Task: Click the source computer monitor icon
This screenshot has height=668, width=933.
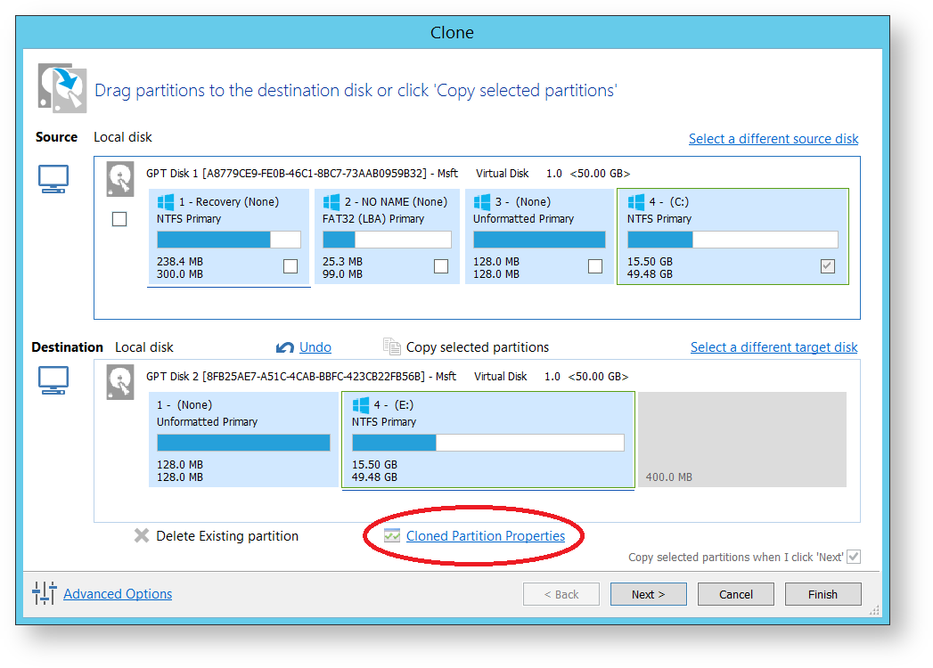Action: (x=53, y=179)
